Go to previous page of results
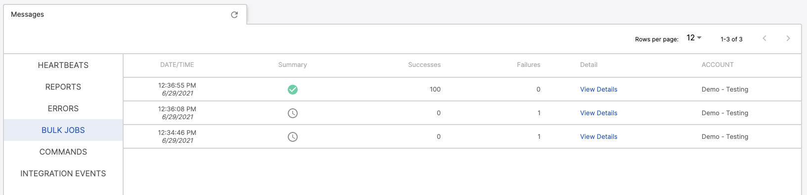This screenshot has height=195, width=807. pos(764,38)
